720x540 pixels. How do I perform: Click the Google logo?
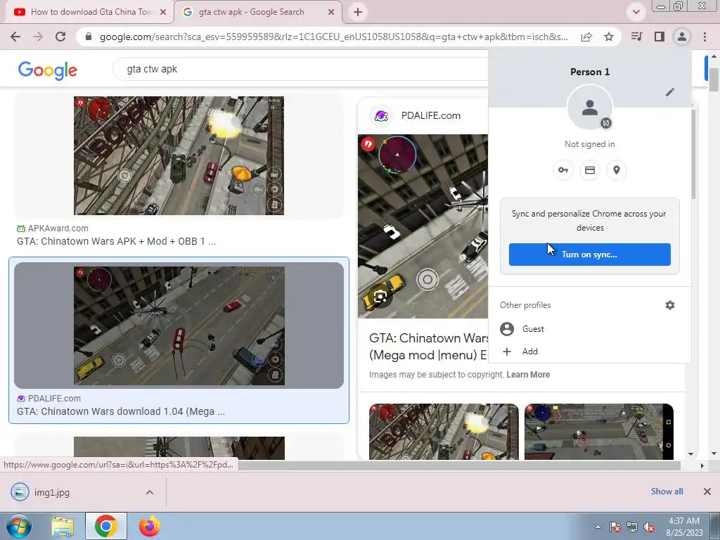click(x=47, y=70)
